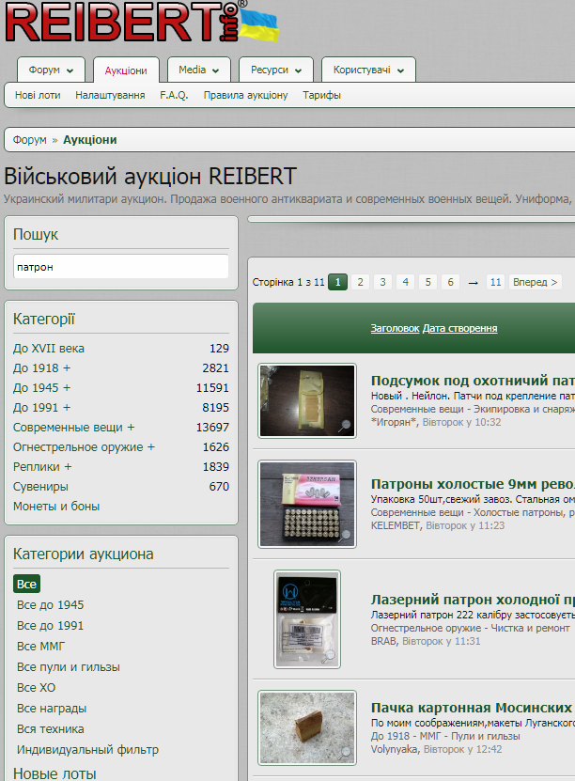575x781 pixels.
Task: Open the Тарифы submenu item
Action: [321, 95]
